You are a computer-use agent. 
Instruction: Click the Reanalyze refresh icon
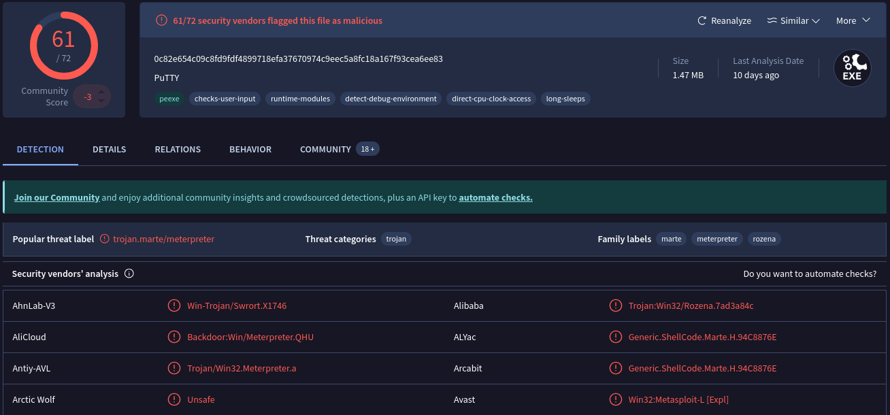[x=701, y=20]
